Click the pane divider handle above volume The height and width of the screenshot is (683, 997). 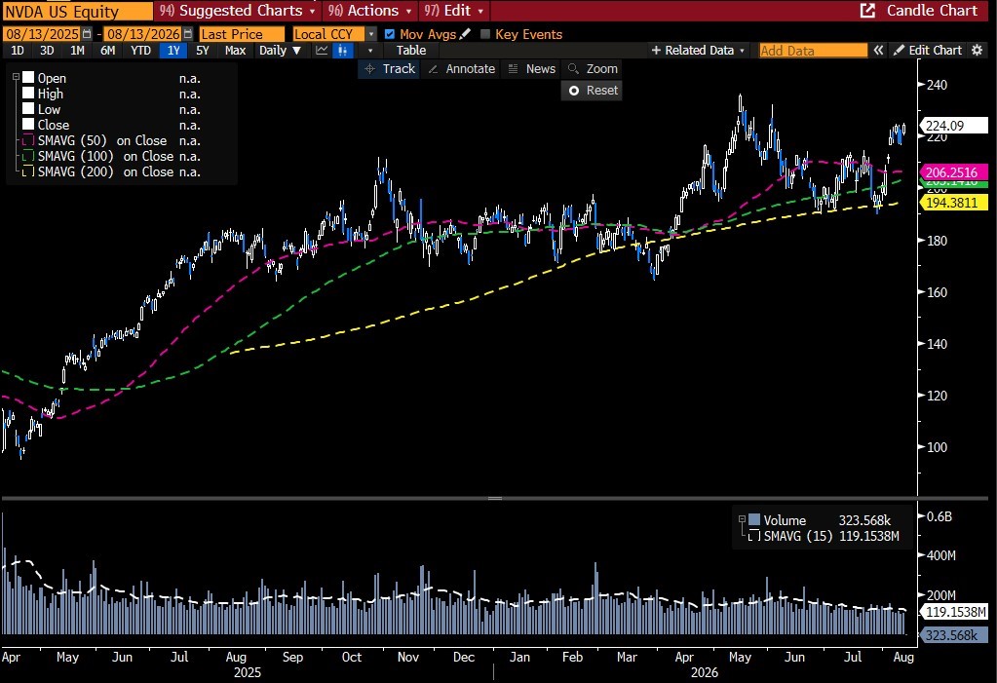(x=495, y=499)
